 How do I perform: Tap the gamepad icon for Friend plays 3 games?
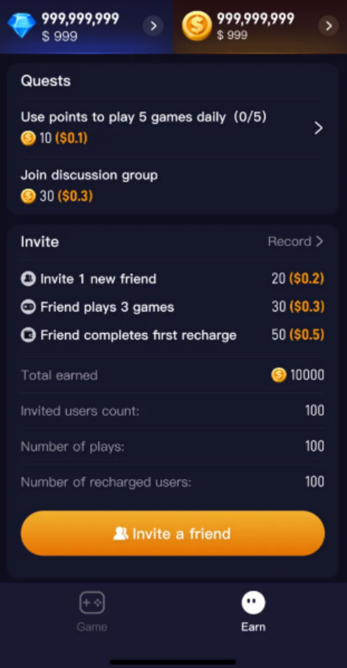pyautogui.click(x=28, y=307)
